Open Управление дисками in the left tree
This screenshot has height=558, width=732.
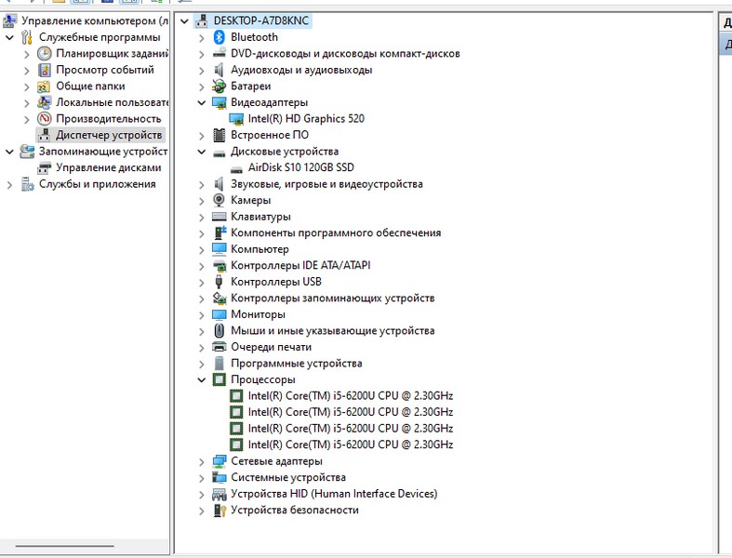pyautogui.click(x=108, y=167)
